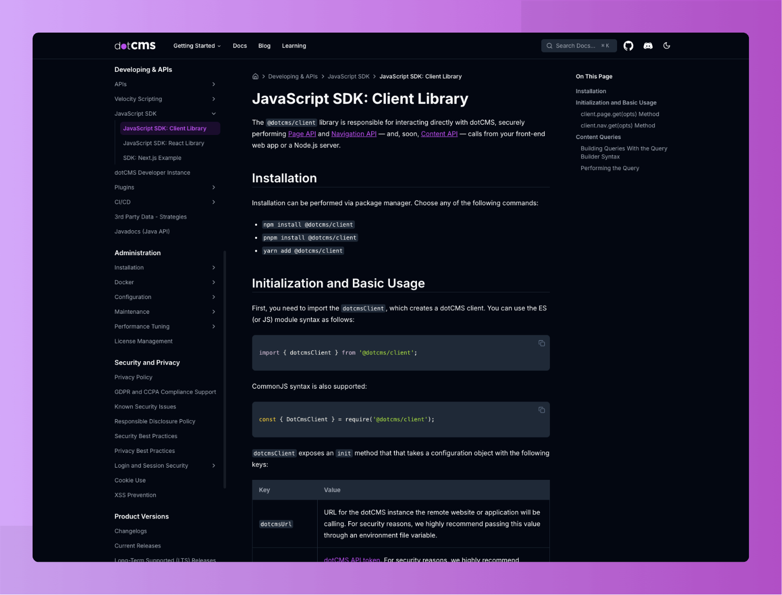The height and width of the screenshot is (595, 782).
Task: Jump to Content Queries section
Action: 598,137
